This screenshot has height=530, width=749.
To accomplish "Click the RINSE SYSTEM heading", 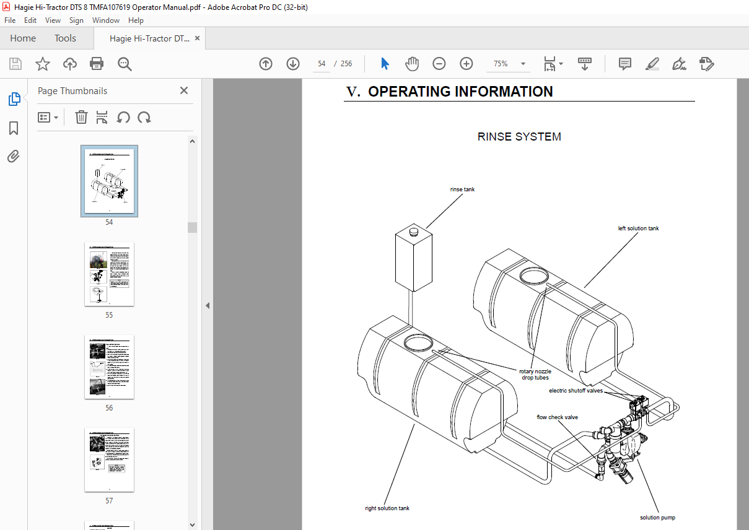I will 519,137.
